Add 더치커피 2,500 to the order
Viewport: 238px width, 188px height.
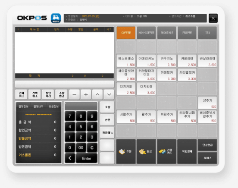pyautogui.click(x=126, y=89)
